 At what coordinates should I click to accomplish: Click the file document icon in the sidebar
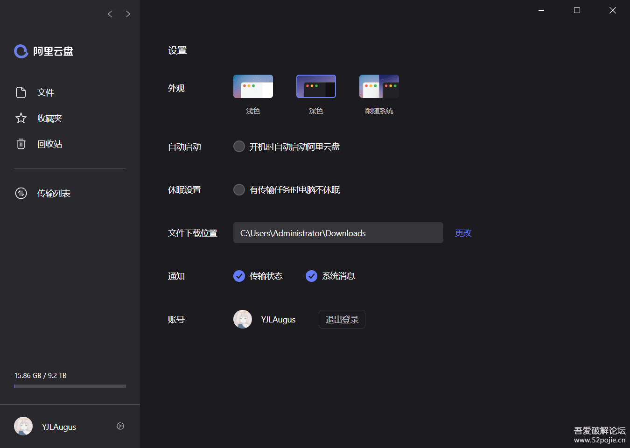click(21, 92)
